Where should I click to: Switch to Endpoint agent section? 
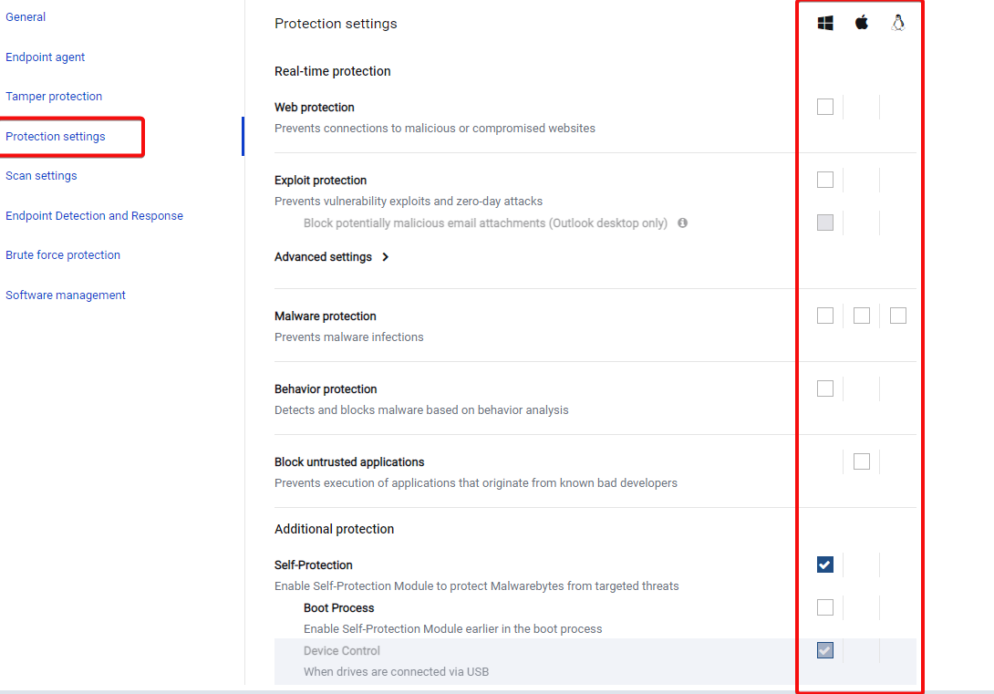46,57
